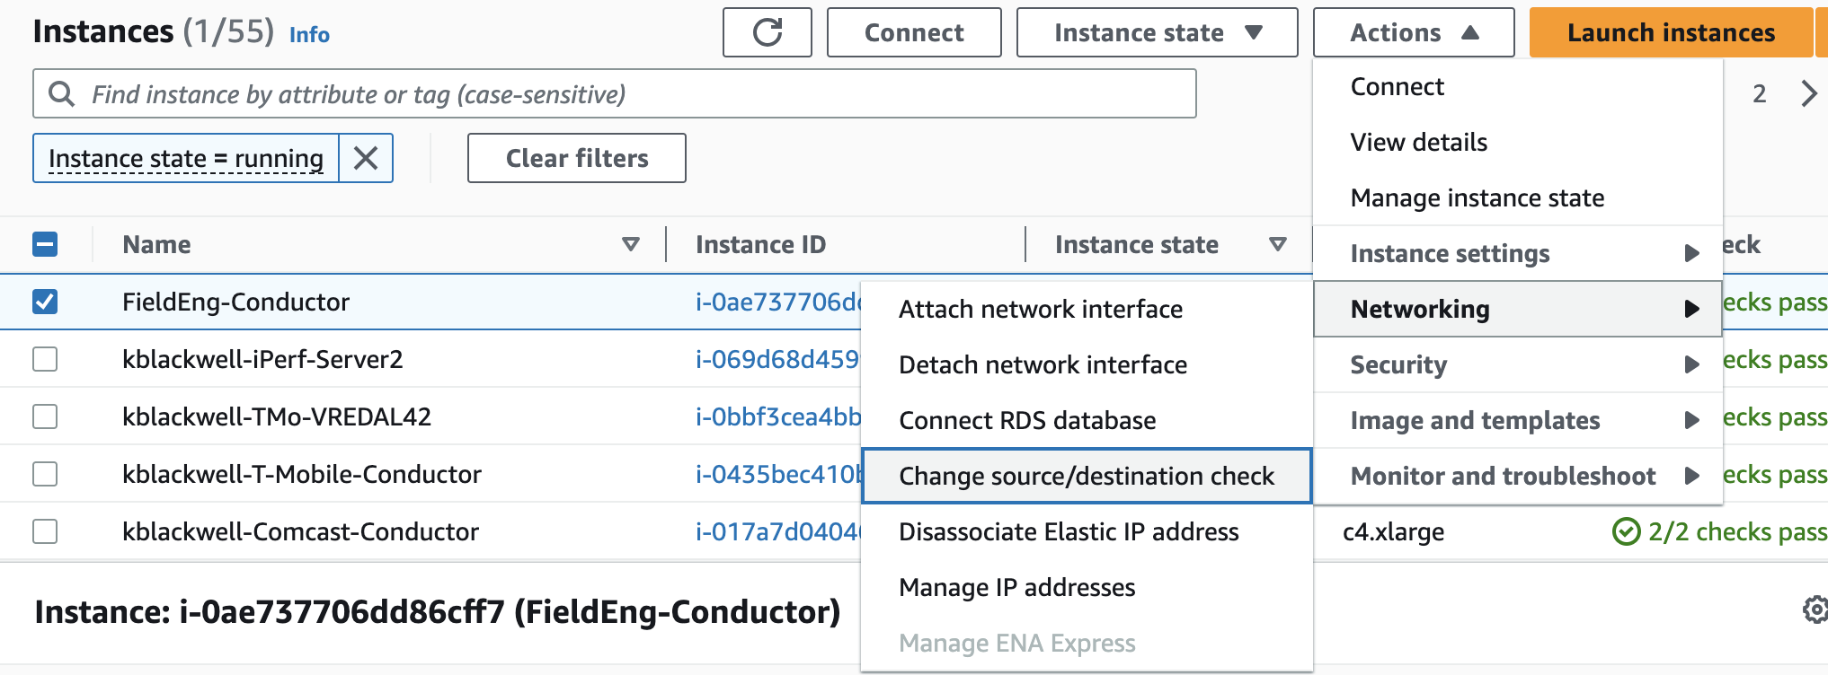Image resolution: width=1828 pixels, height=675 pixels.
Task: Click the search magnifier icon
Action: click(x=61, y=93)
